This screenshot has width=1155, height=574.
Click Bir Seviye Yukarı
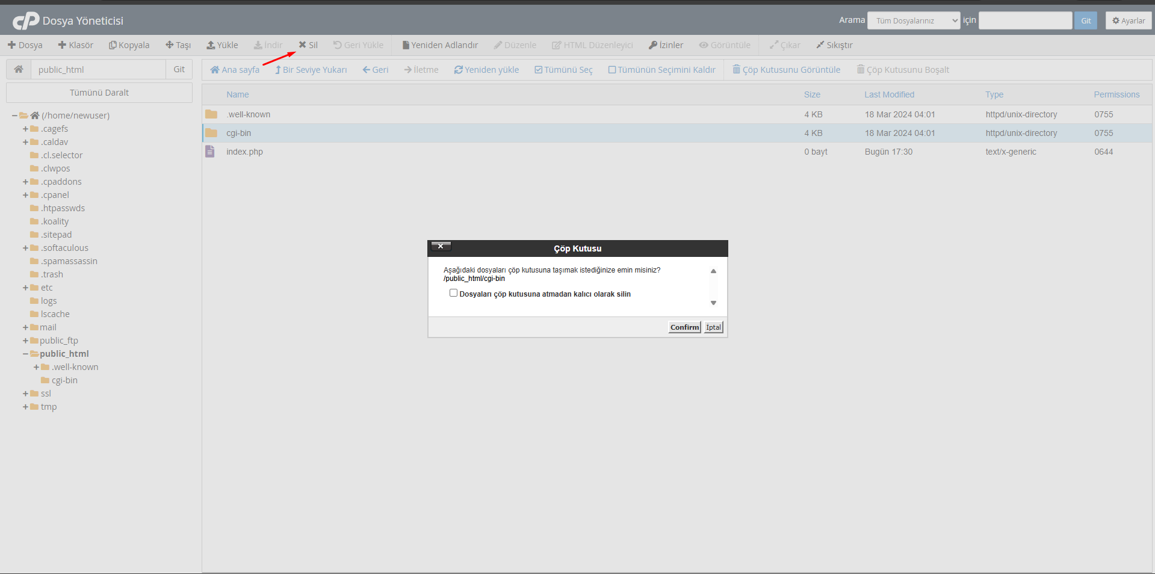click(311, 70)
